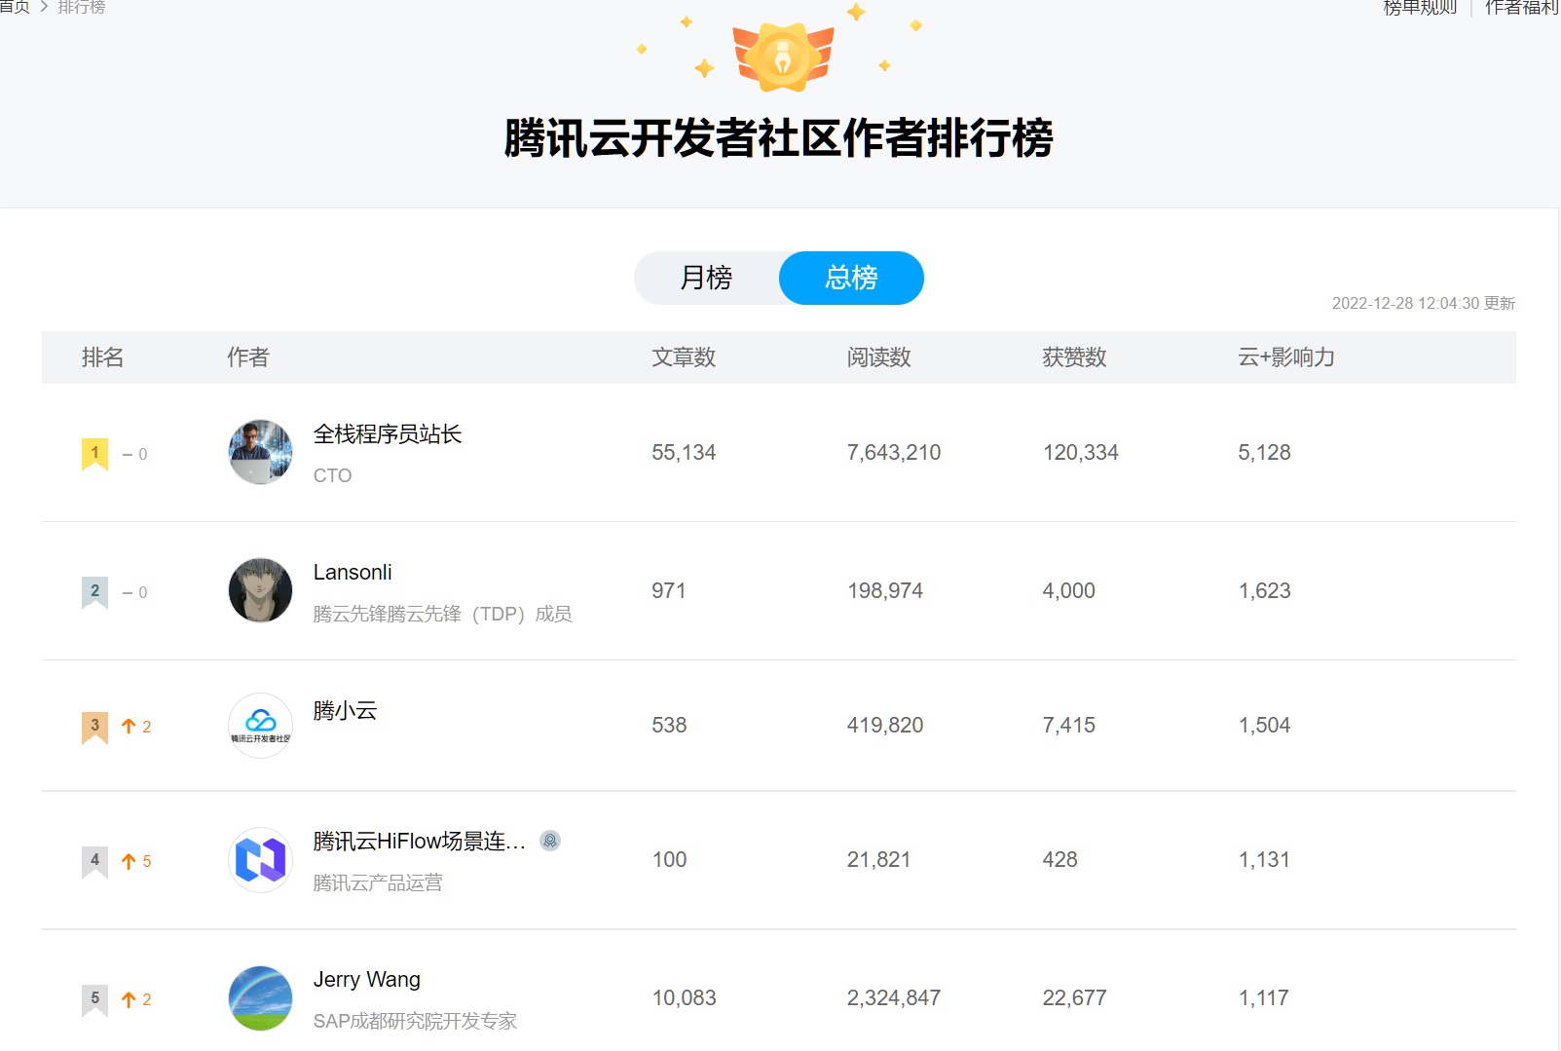Click the 文章数 column header
1561x1051 pixels.
pos(684,357)
